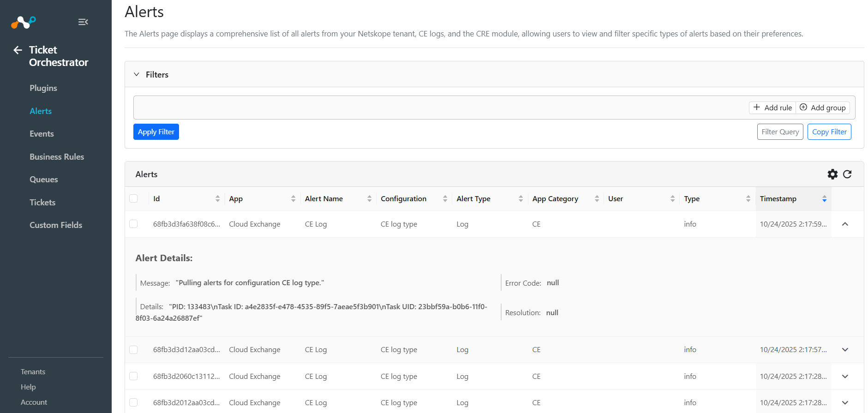
Task: Expand details of alert 68fb3d2060c13112
Action: 845,376
